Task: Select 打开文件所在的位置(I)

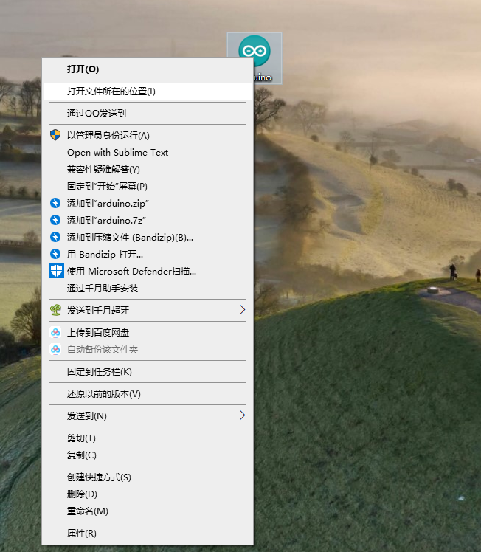Action: (x=148, y=92)
